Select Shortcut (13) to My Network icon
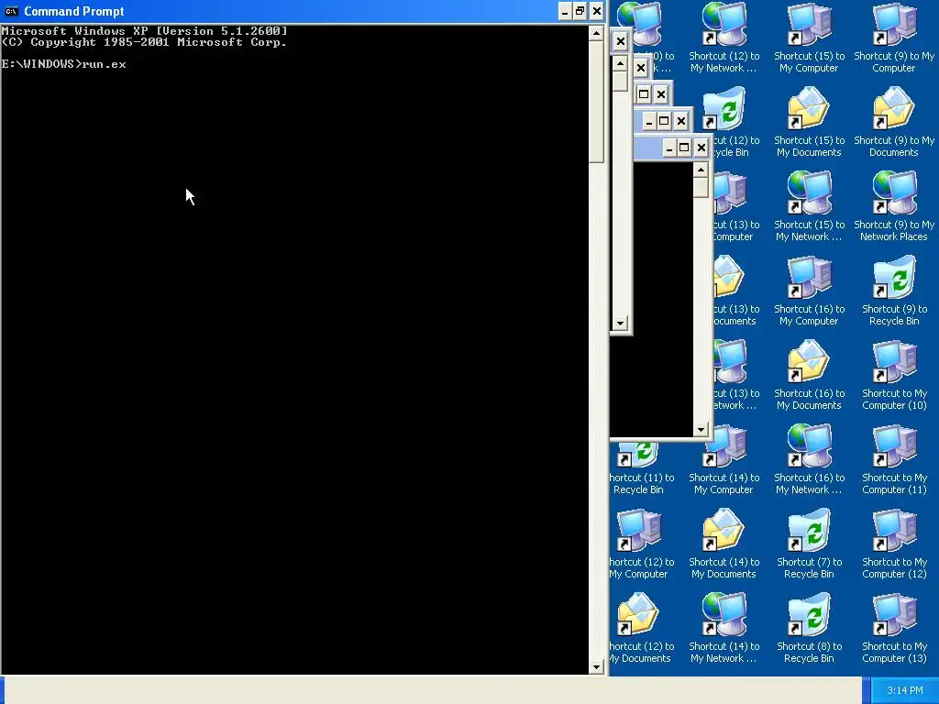 tap(736, 375)
